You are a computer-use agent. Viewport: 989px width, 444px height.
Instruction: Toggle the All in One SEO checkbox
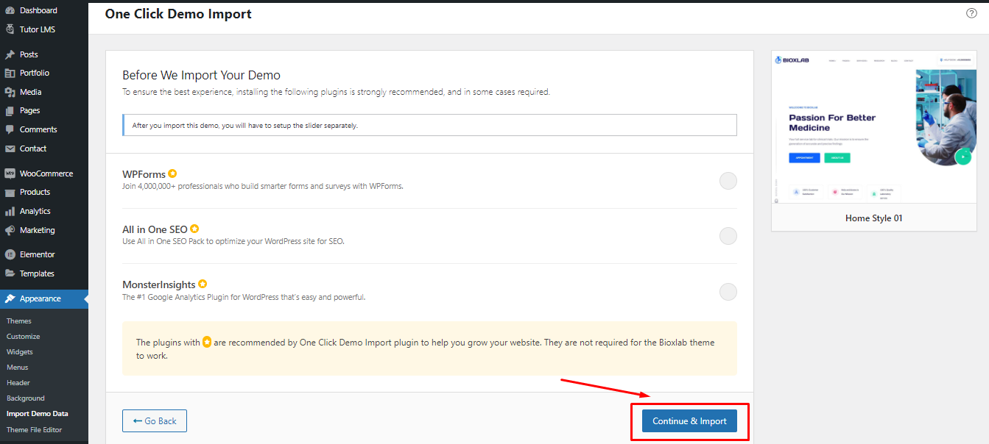(x=728, y=236)
